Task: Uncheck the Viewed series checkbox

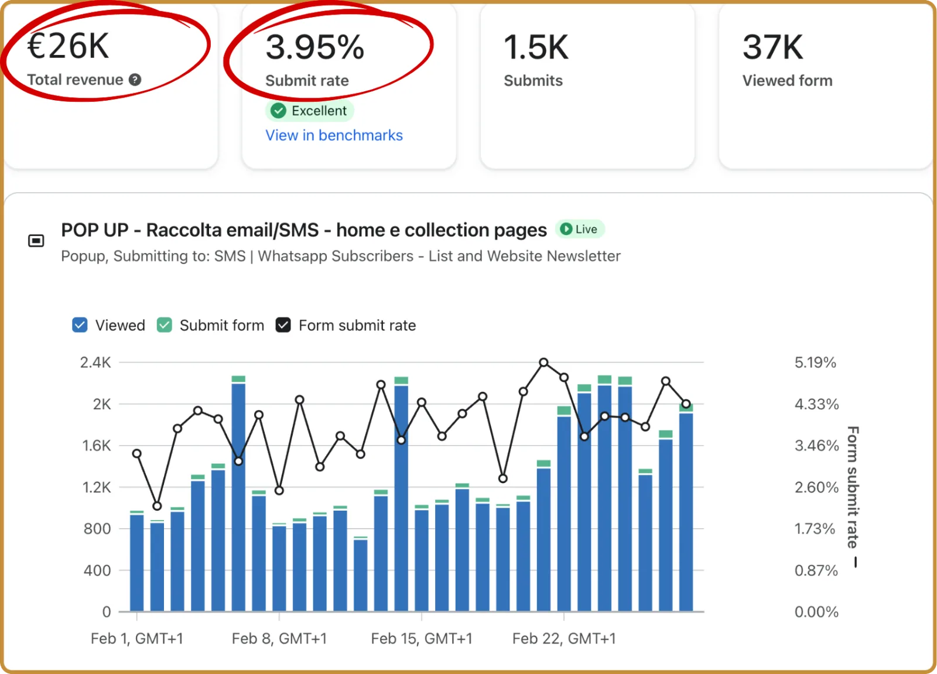Action: pyautogui.click(x=80, y=325)
